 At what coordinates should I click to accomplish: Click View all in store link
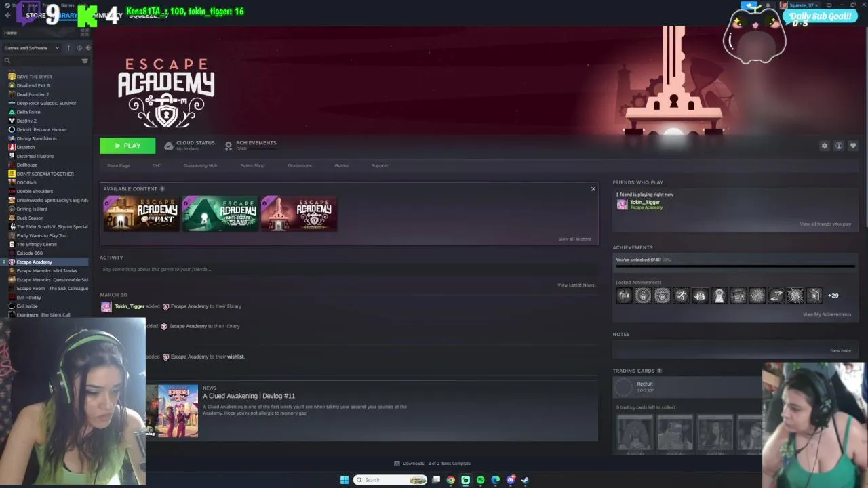tap(574, 239)
